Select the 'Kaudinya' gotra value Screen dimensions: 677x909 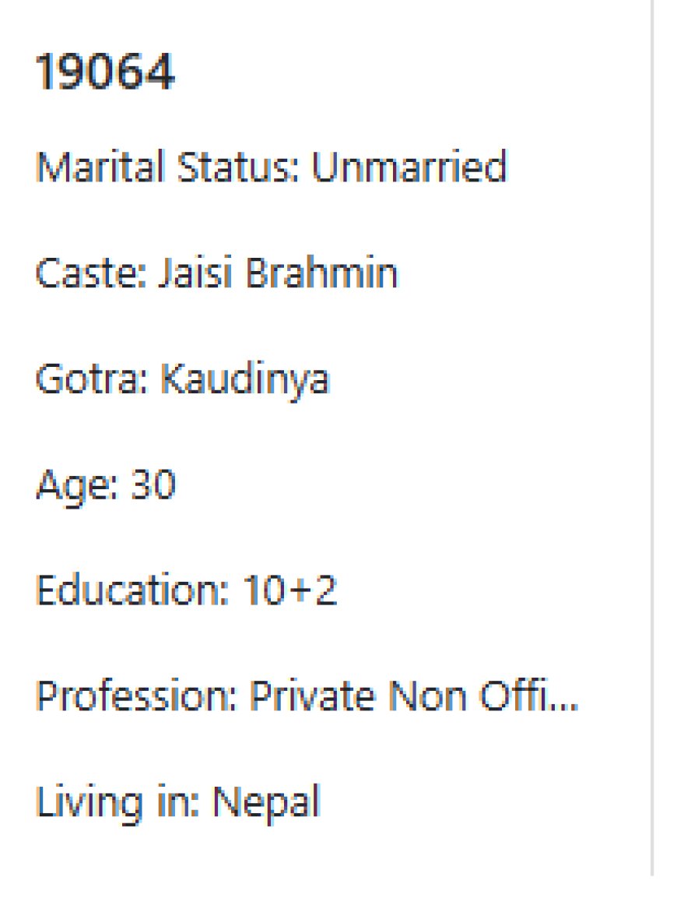pyautogui.click(x=245, y=380)
